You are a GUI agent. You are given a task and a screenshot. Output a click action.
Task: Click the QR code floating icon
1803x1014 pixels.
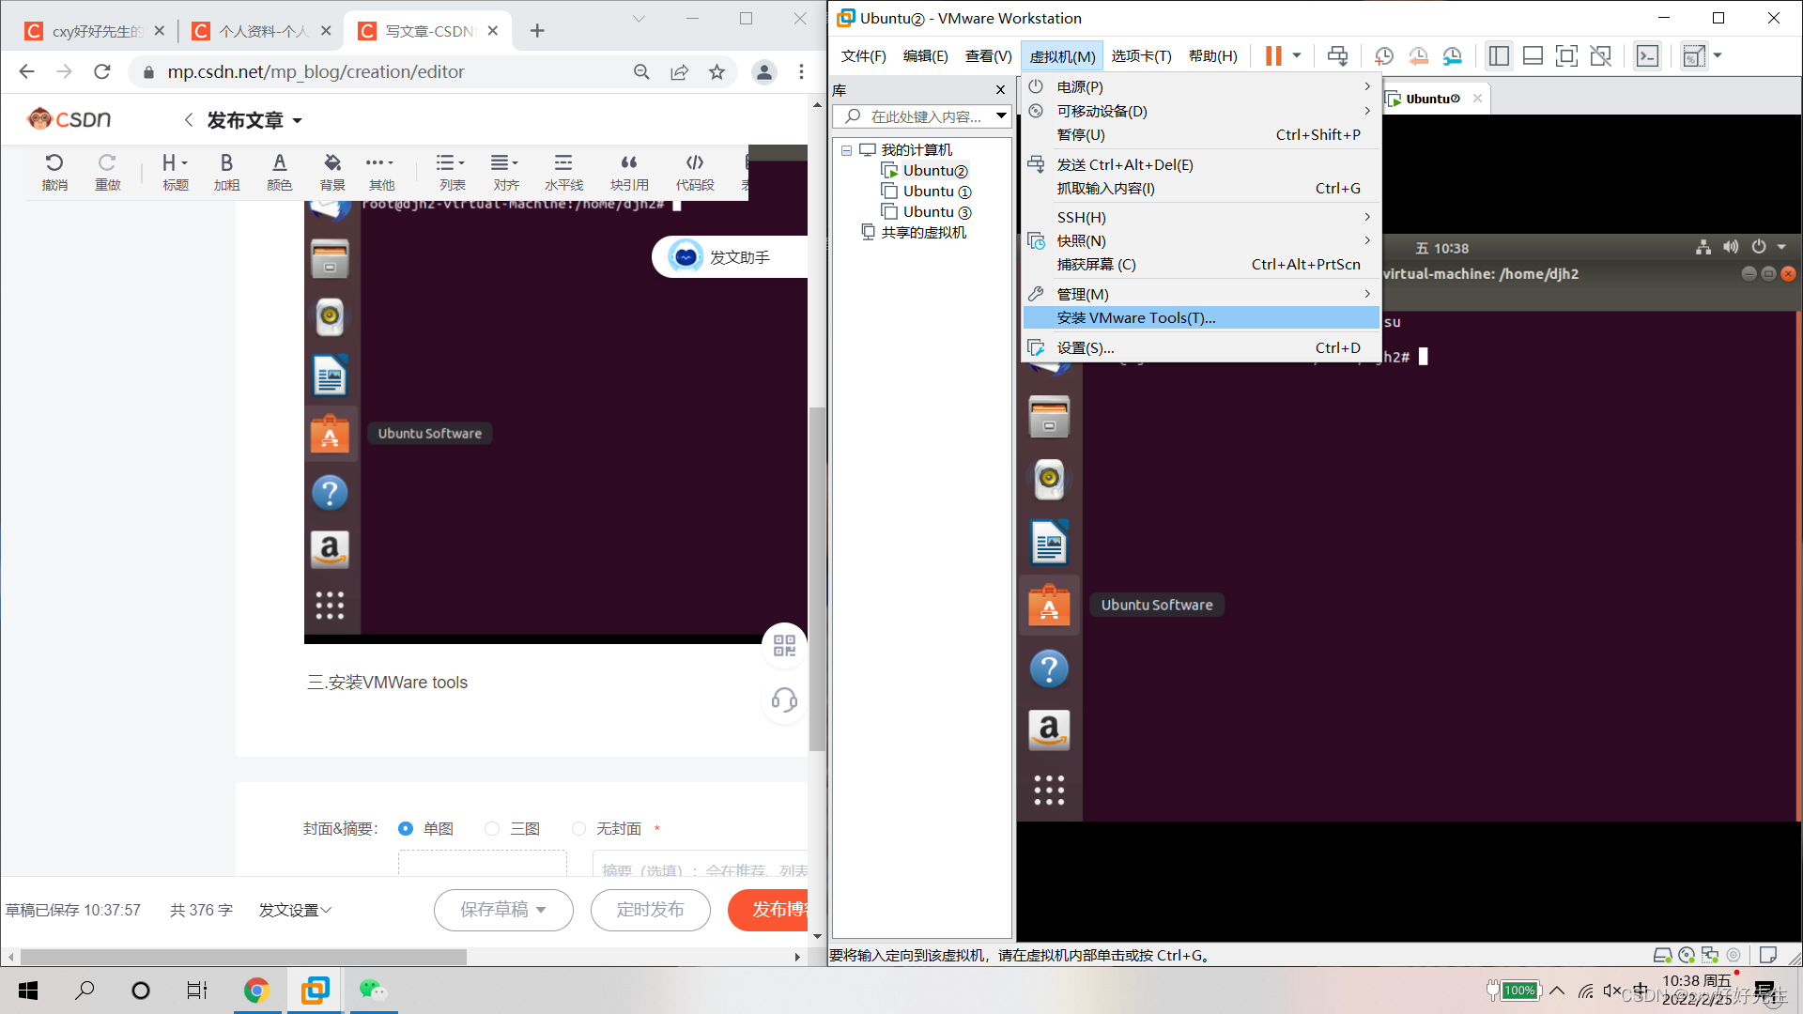(x=784, y=645)
